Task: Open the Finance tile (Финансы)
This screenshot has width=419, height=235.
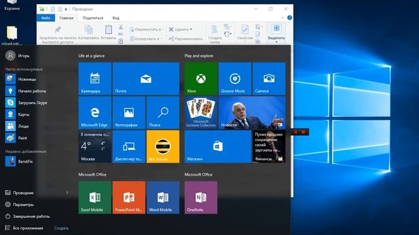Action: pos(269,146)
